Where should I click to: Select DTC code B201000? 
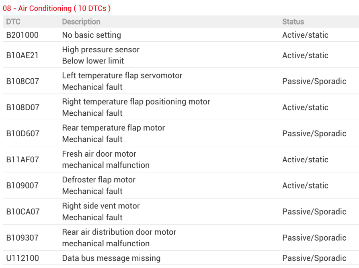pyautogui.click(x=22, y=35)
